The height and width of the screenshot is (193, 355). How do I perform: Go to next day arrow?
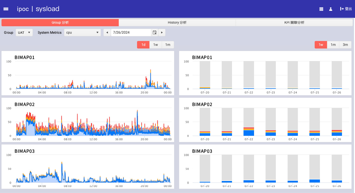162,32
